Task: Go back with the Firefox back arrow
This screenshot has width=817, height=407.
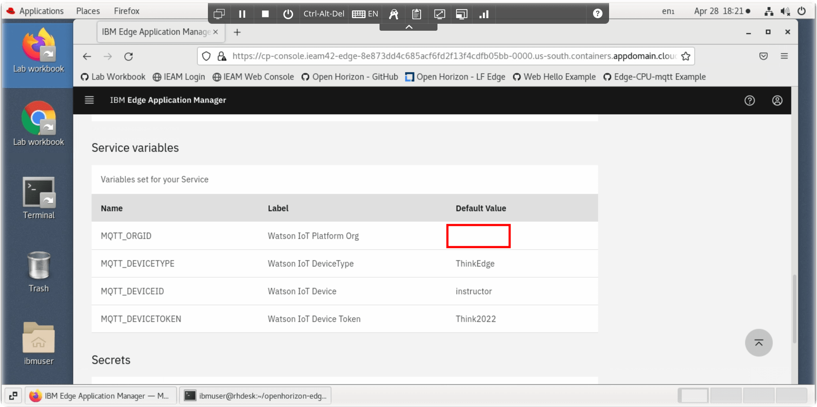Action: pyautogui.click(x=87, y=56)
